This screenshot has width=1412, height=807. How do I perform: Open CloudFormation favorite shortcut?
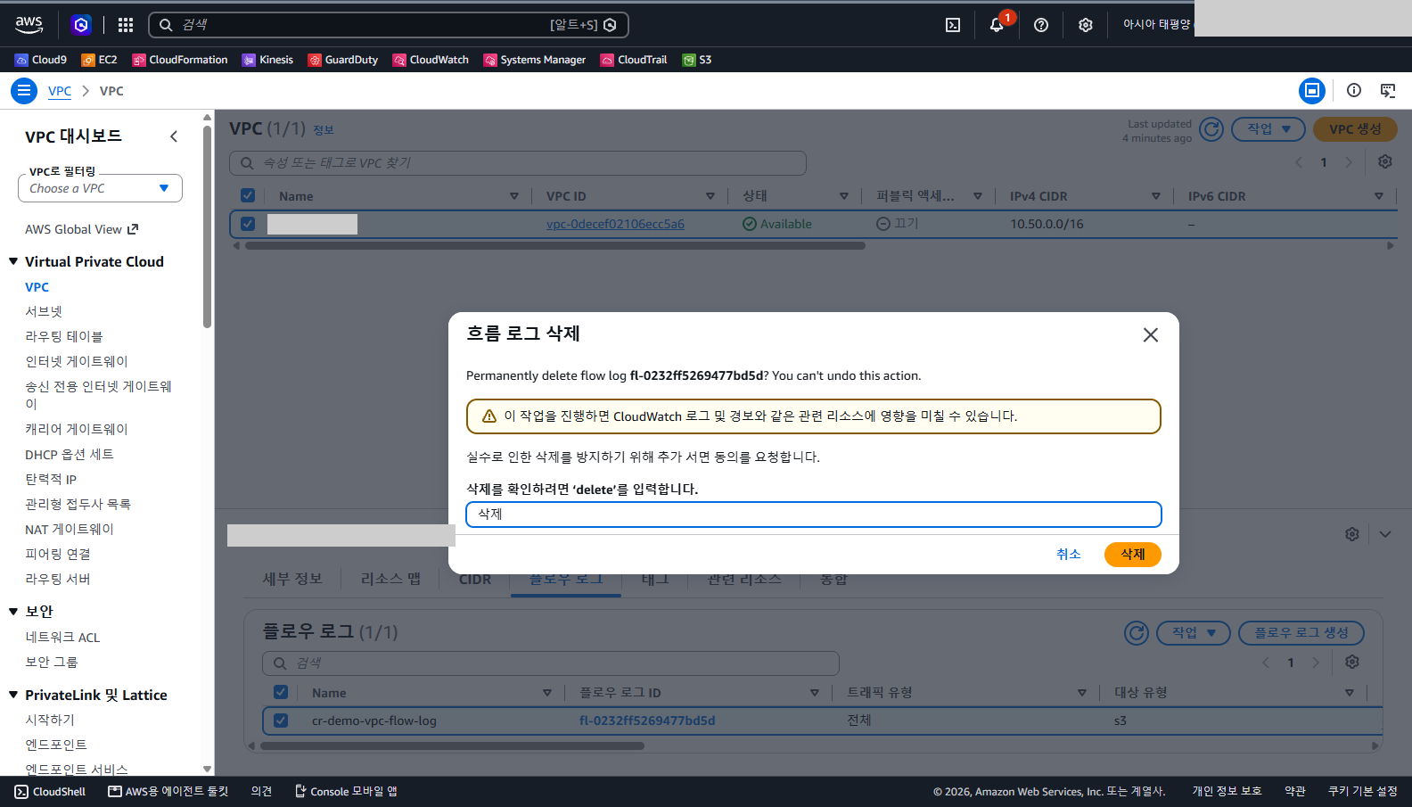[x=180, y=60]
